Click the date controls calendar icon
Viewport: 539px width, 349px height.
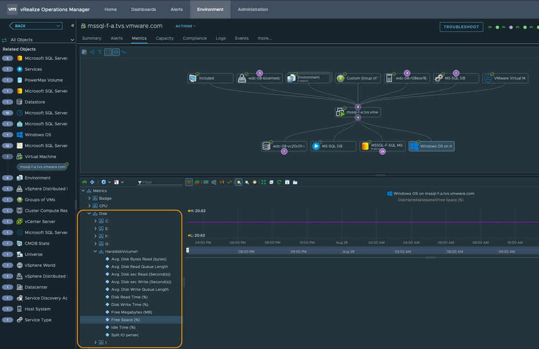pyautogui.click(x=287, y=182)
